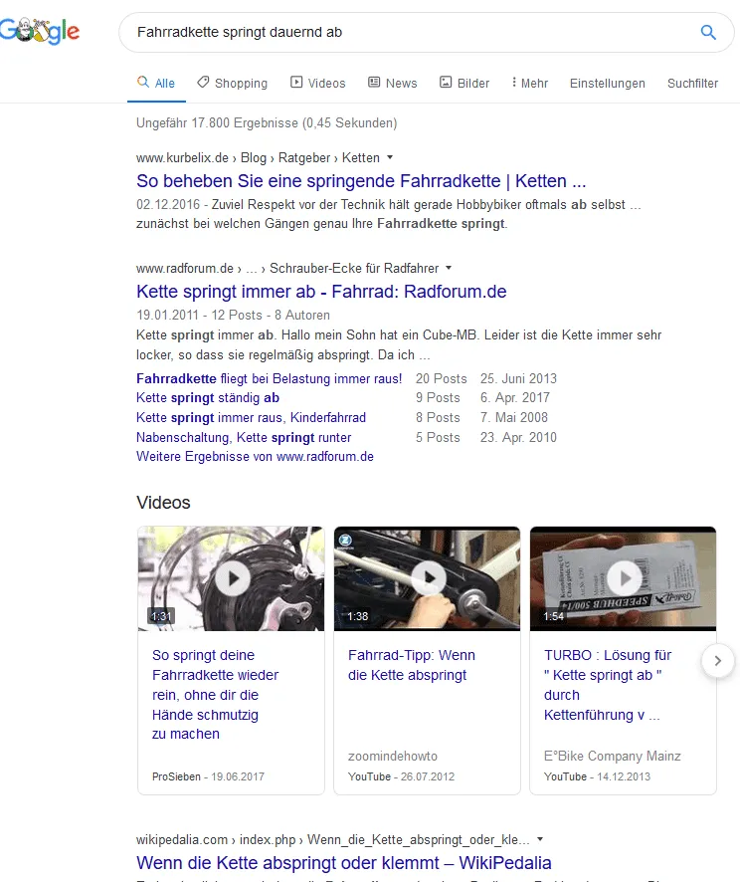Image resolution: width=740 pixels, height=882 pixels.
Task: Open the Suchfilter tools
Action: coord(692,84)
